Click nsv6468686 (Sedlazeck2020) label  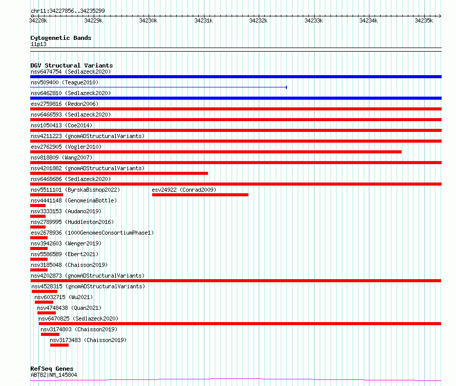[71, 179]
